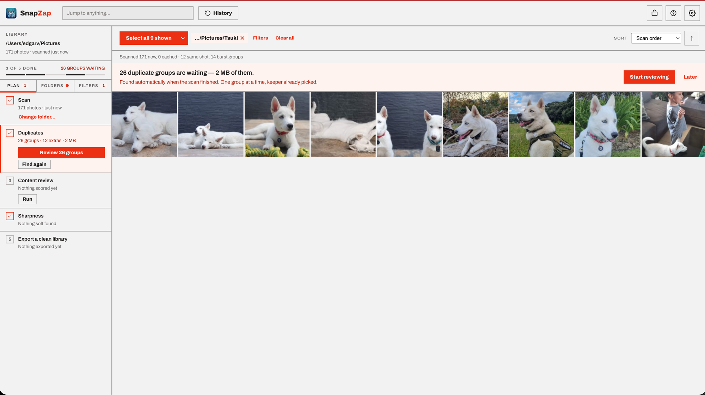Open the help question-mark icon

[673, 13]
